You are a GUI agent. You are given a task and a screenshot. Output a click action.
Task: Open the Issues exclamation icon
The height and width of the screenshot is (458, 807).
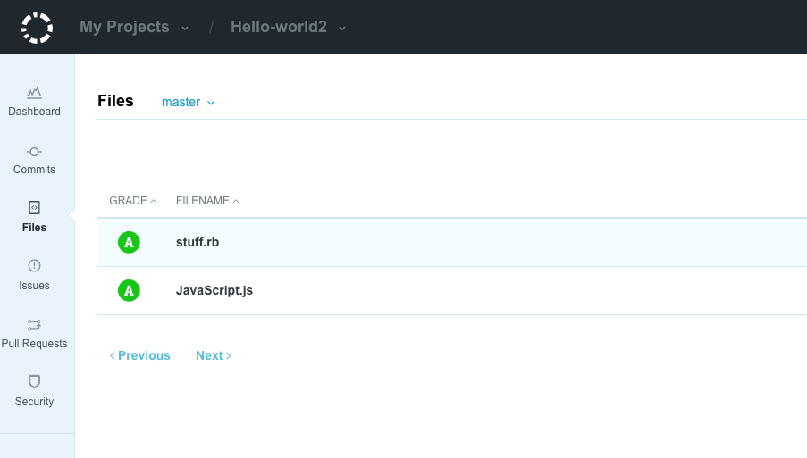point(34,266)
